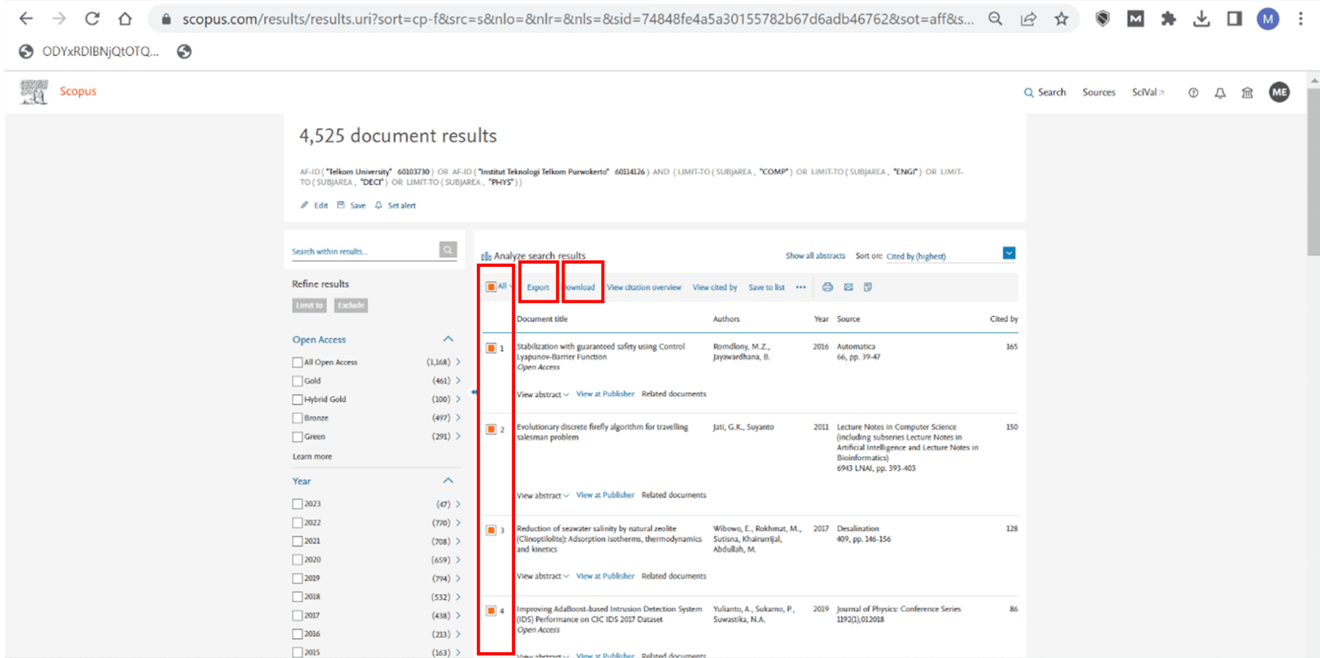Click the ME user profile avatar
Viewport: 1320px width, 658px height.
1279,92
